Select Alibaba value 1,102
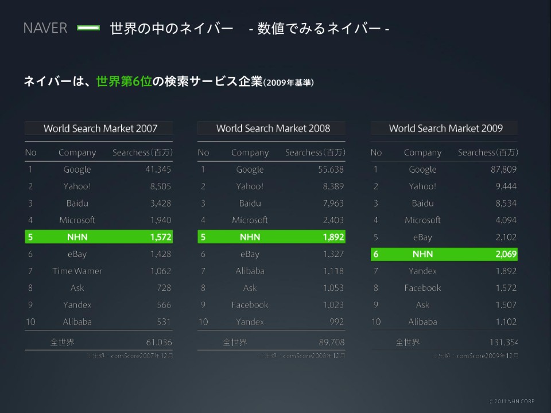Image resolution: width=551 pixels, height=413 pixels. pos(506,322)
